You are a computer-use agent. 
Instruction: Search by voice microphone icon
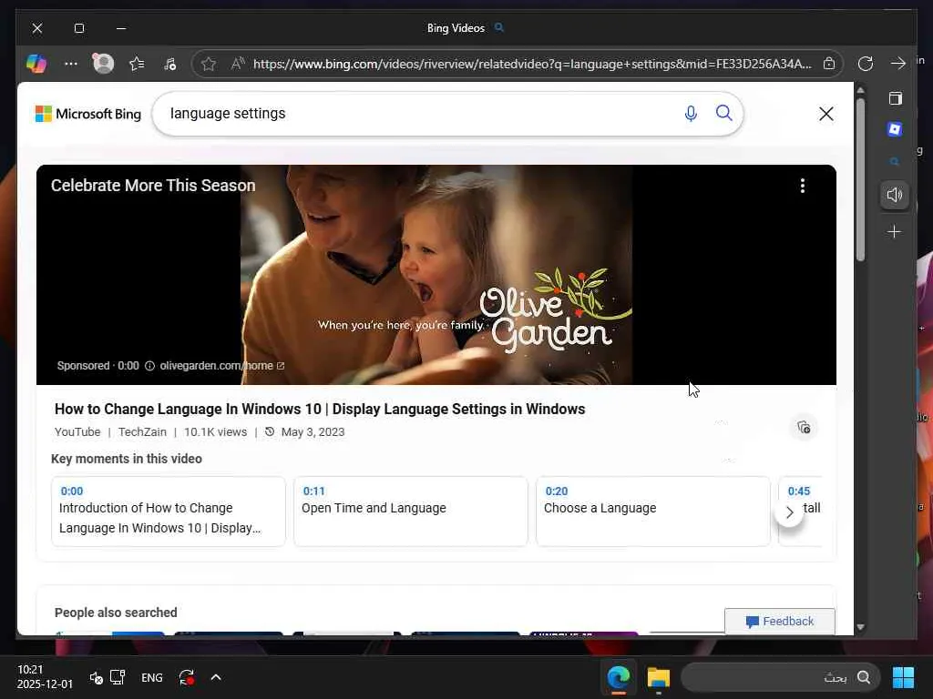[x=691, y=113]
